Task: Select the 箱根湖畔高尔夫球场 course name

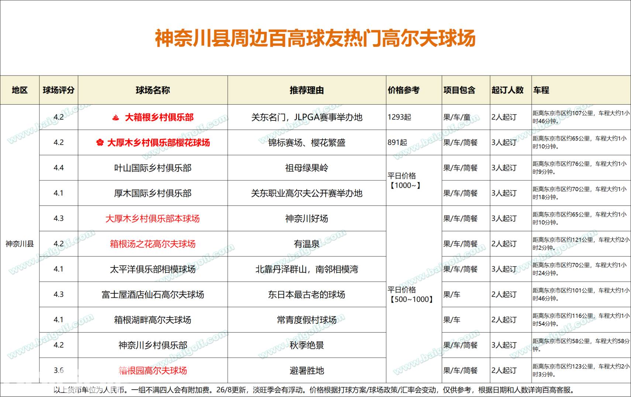Action: tap(153, 320)
